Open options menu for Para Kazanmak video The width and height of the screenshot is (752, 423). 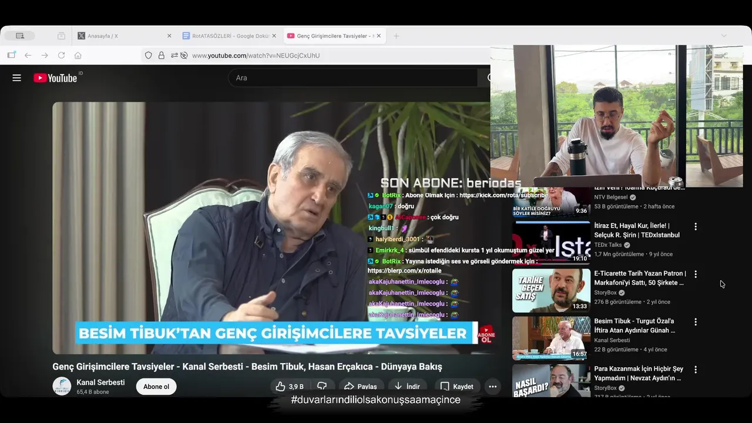[x=696, y=370]
